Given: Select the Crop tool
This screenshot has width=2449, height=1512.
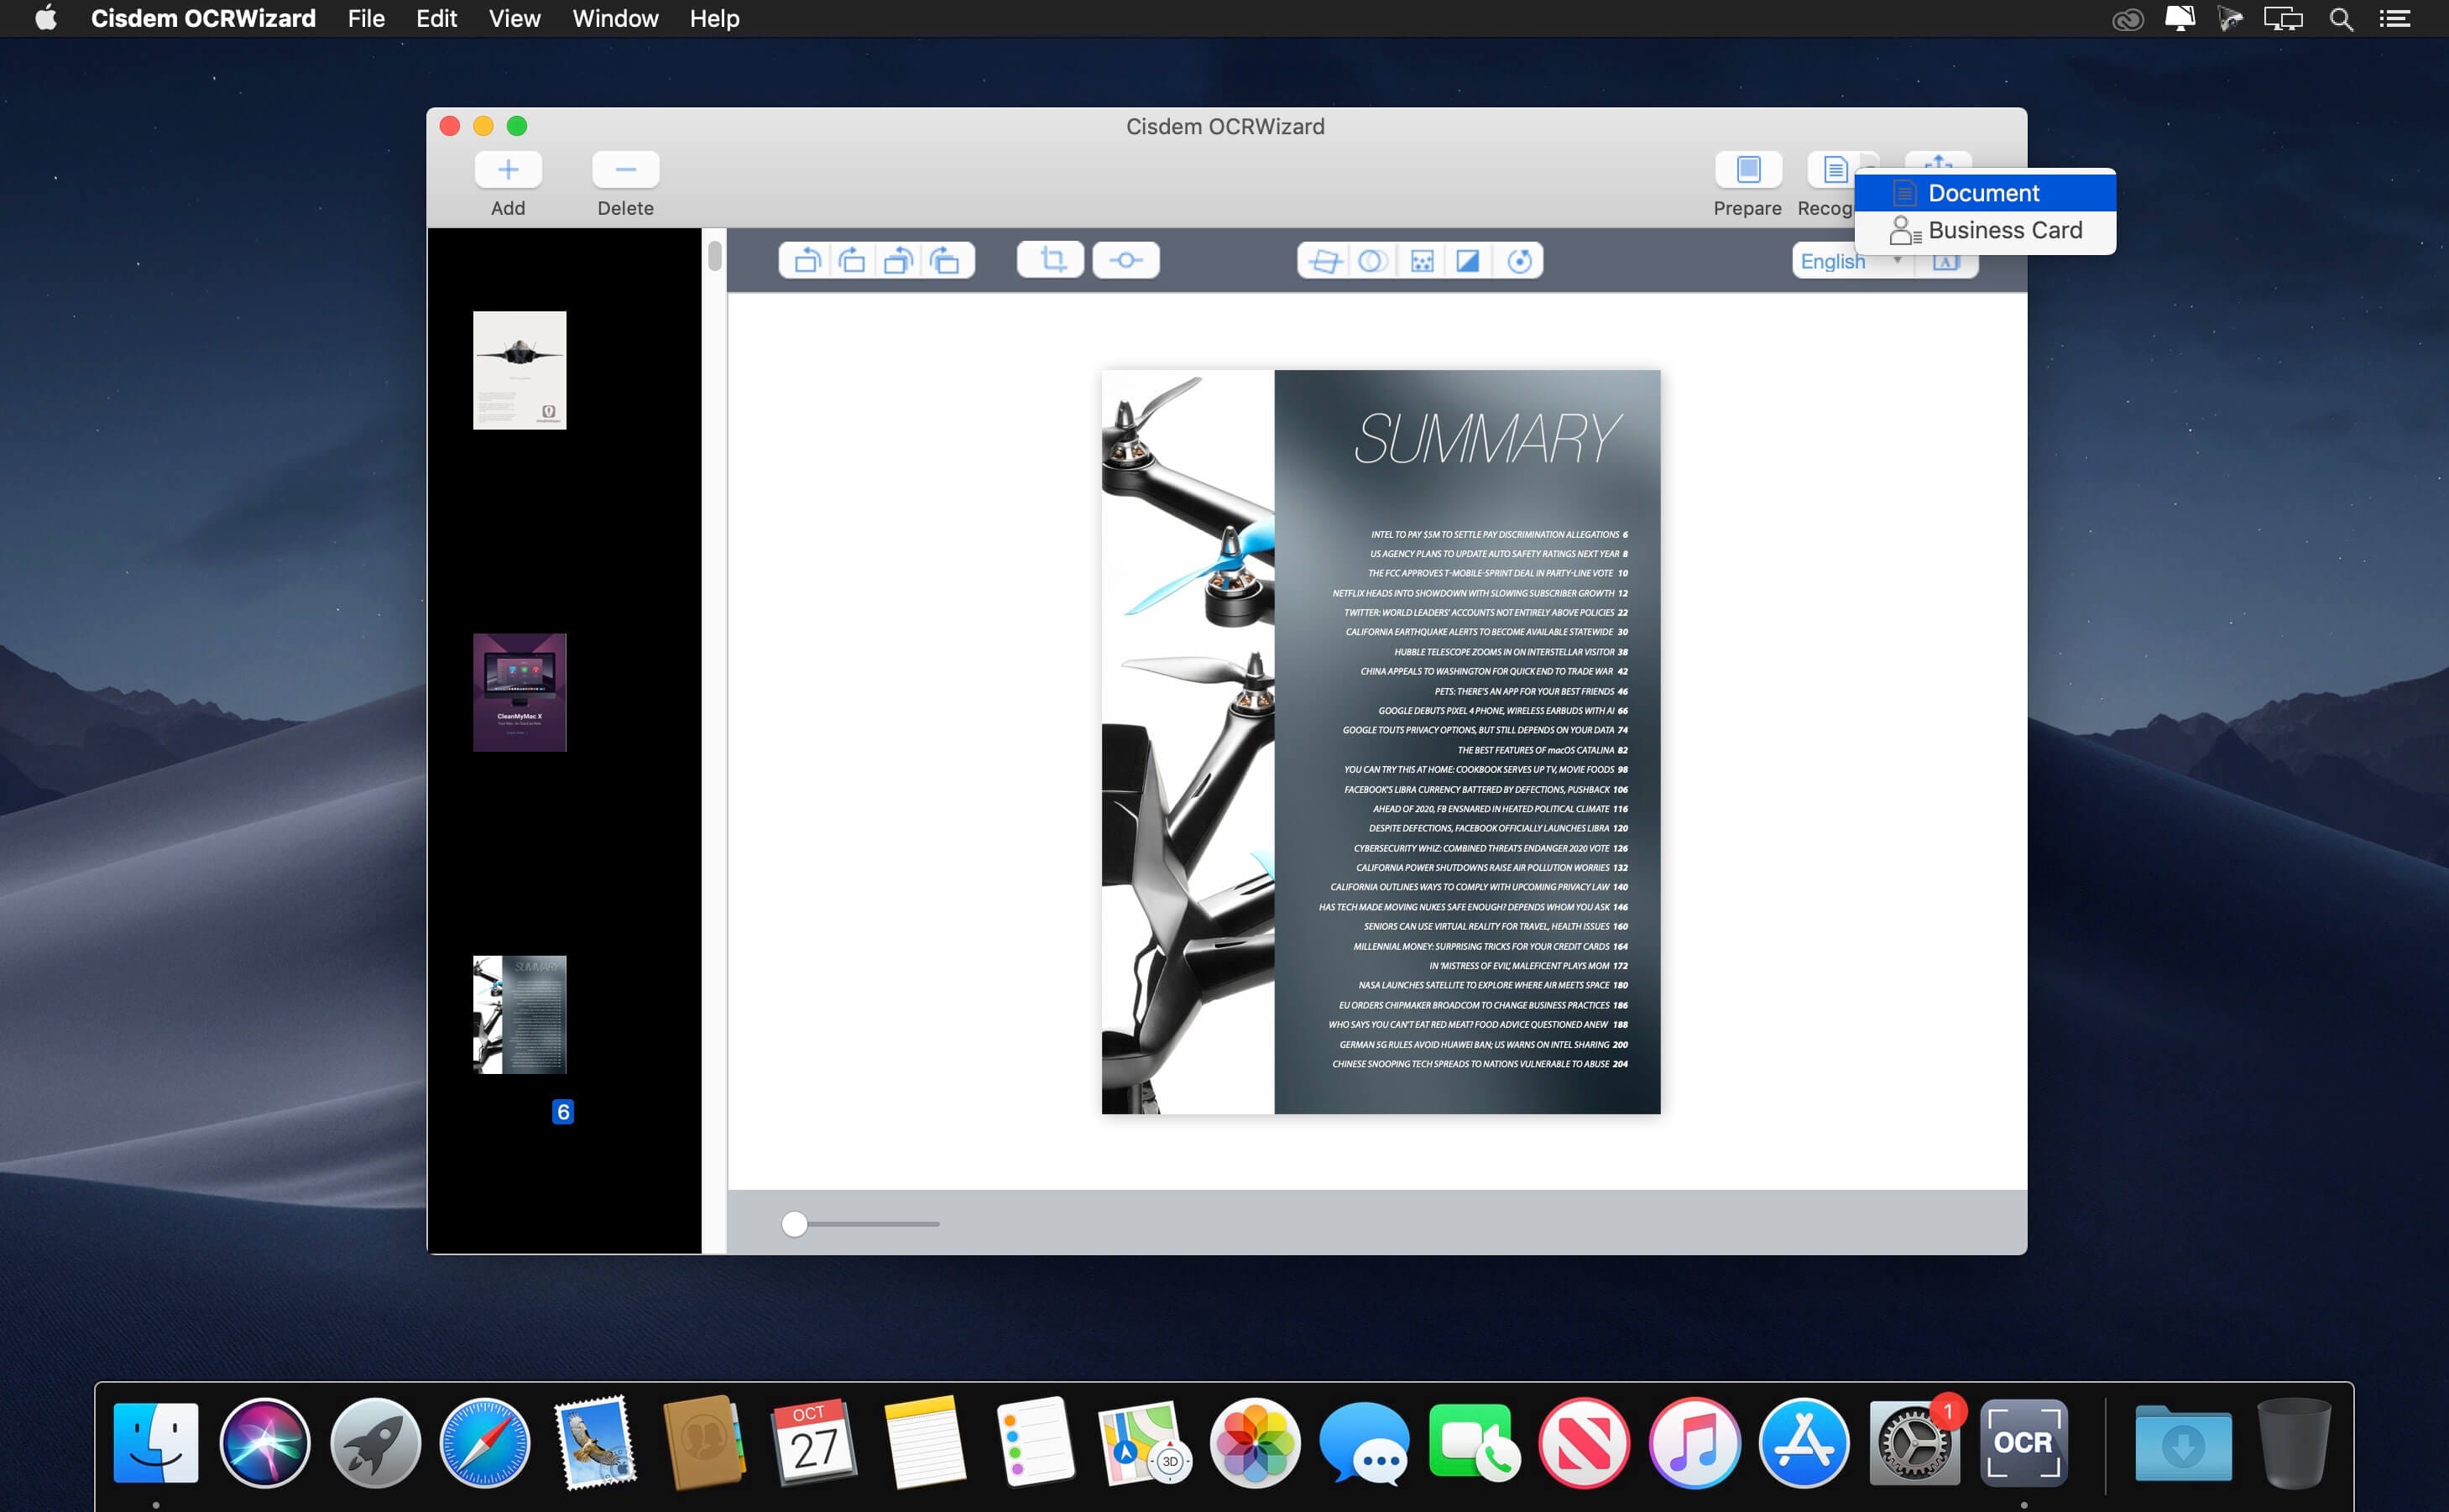Looking at the screenshot, I should (1051, 260).
